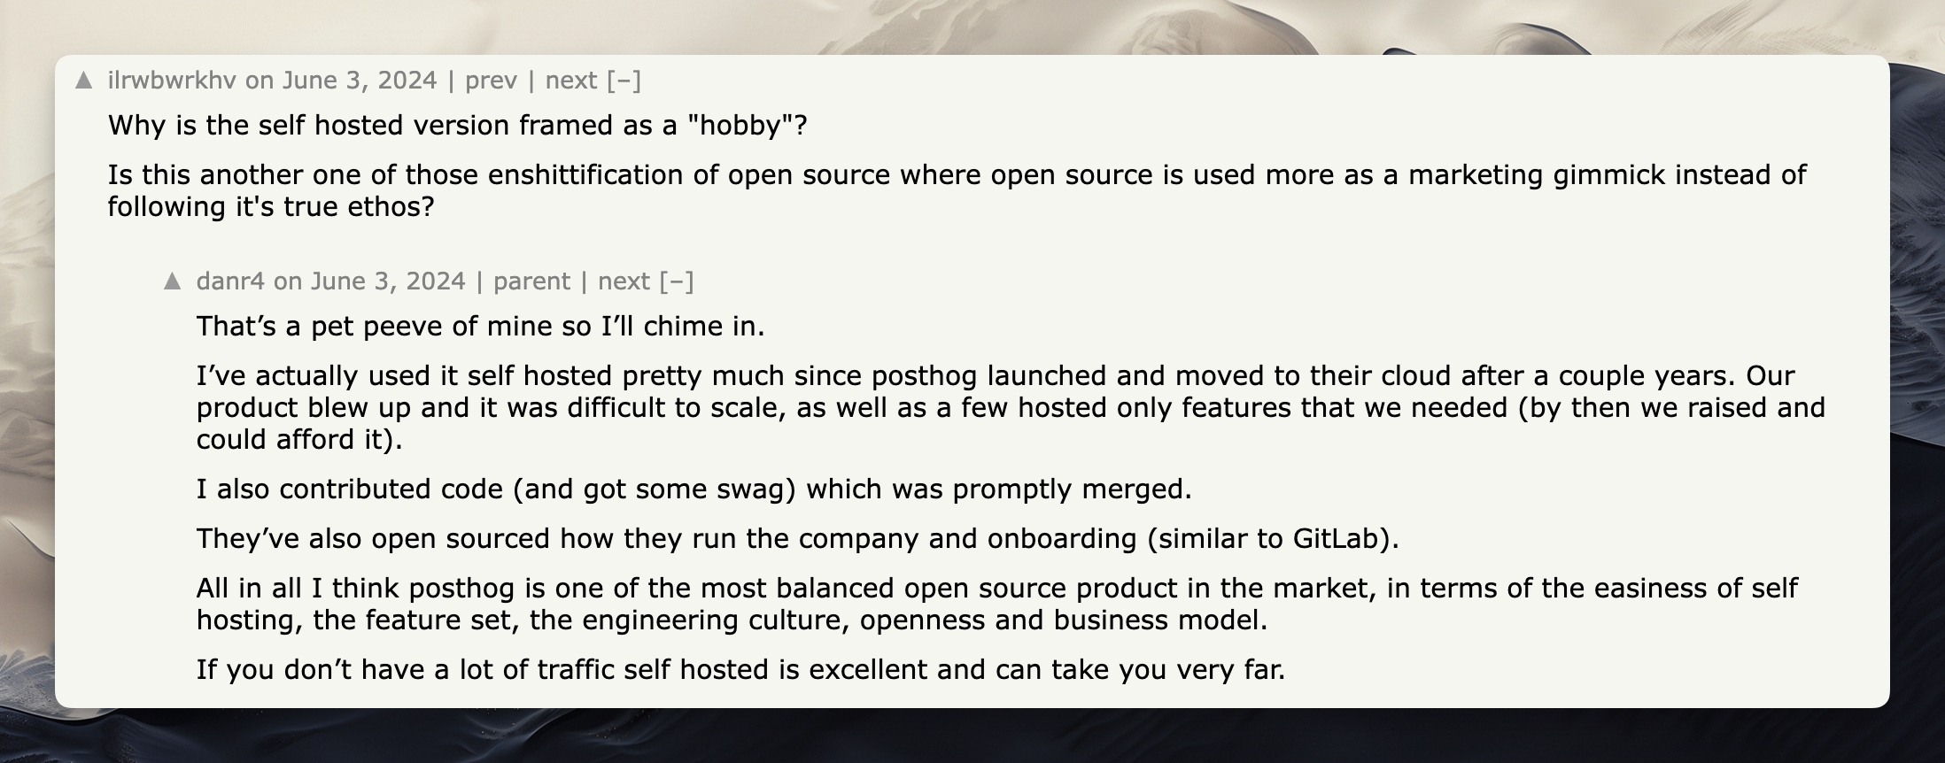Collapse danr4's reply with [–] toggle
The width and height of the screenshot is (1945, 763).
click(677, 281)
